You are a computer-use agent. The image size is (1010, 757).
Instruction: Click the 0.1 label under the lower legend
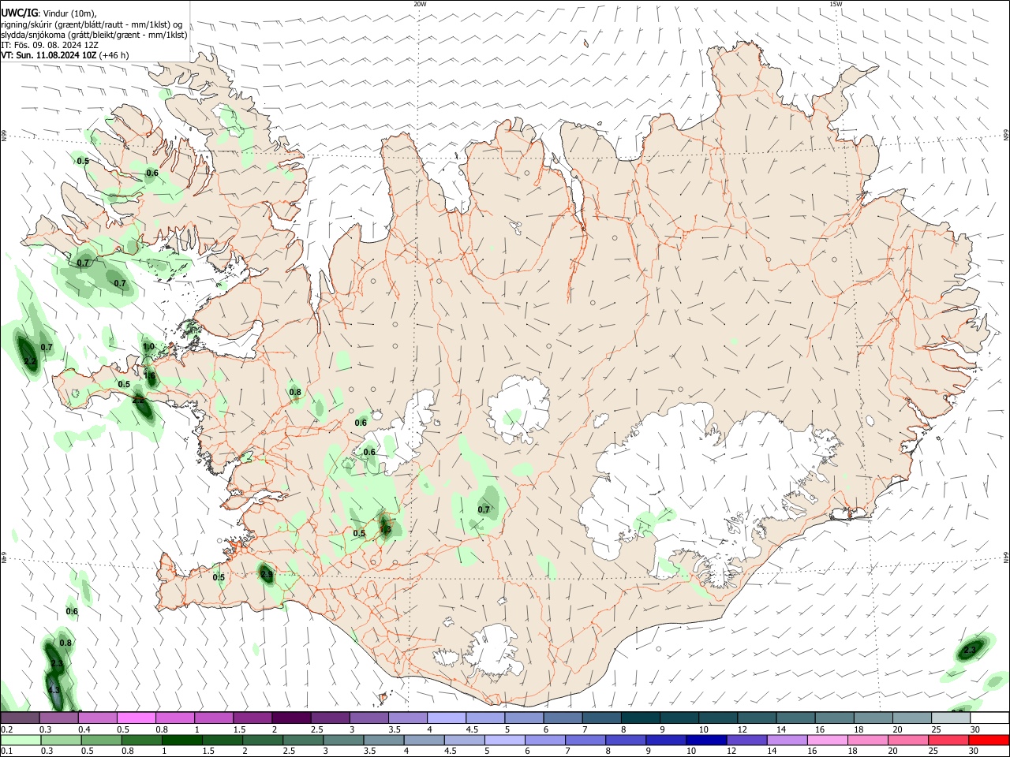pyautogui.click(x=7, y=751)
